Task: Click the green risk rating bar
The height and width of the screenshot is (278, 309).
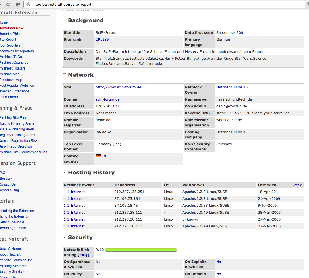Action: coord(141,250)
